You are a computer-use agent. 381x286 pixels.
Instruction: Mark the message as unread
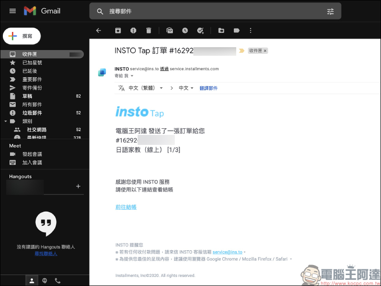tap(170, 31)
